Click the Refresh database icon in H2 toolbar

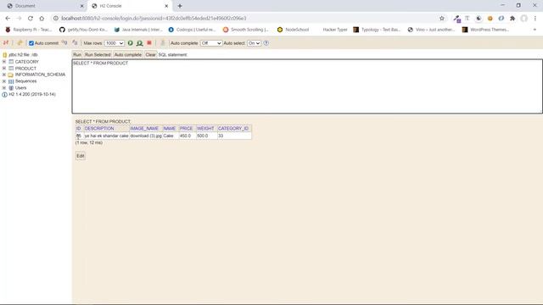(x=20, y=43)
